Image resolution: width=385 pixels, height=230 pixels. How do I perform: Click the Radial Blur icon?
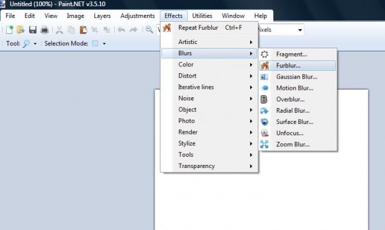pos(265,111)
